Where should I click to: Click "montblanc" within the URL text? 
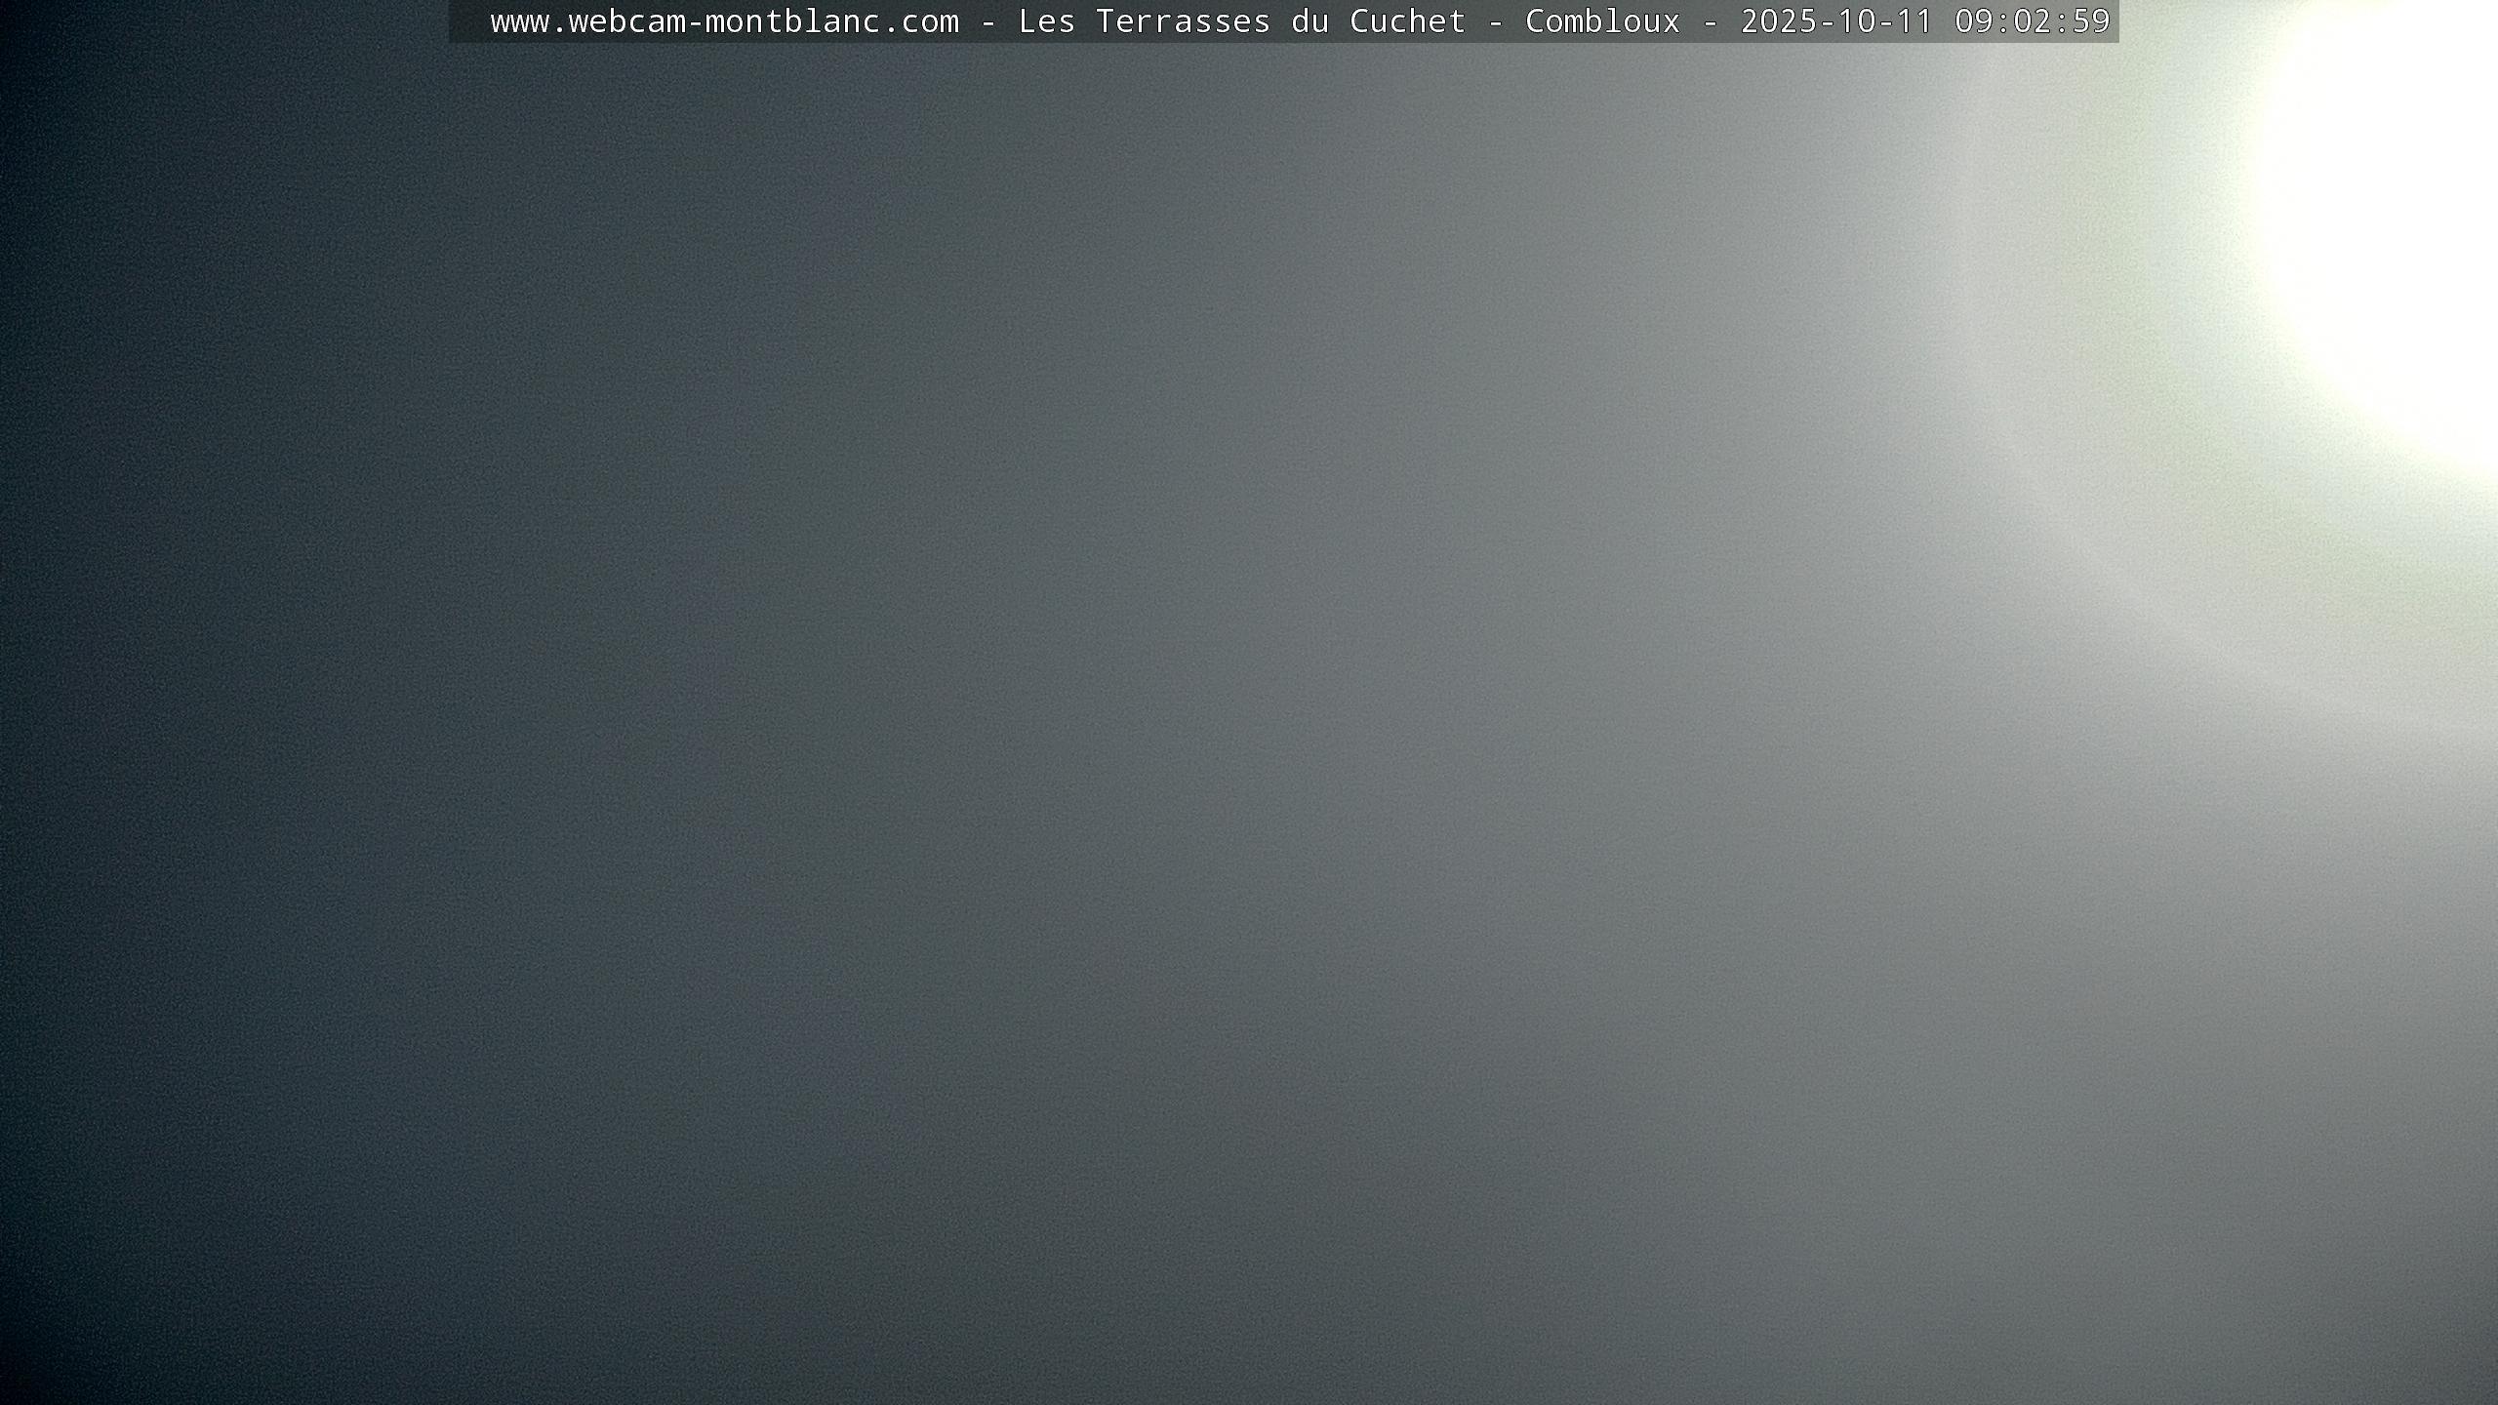pos(792,21)
